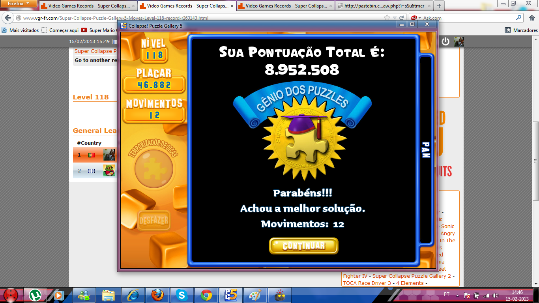This screenshot has height=303, width=539.
Task: Open a new browser tab
Action: (x=439, y=6)
